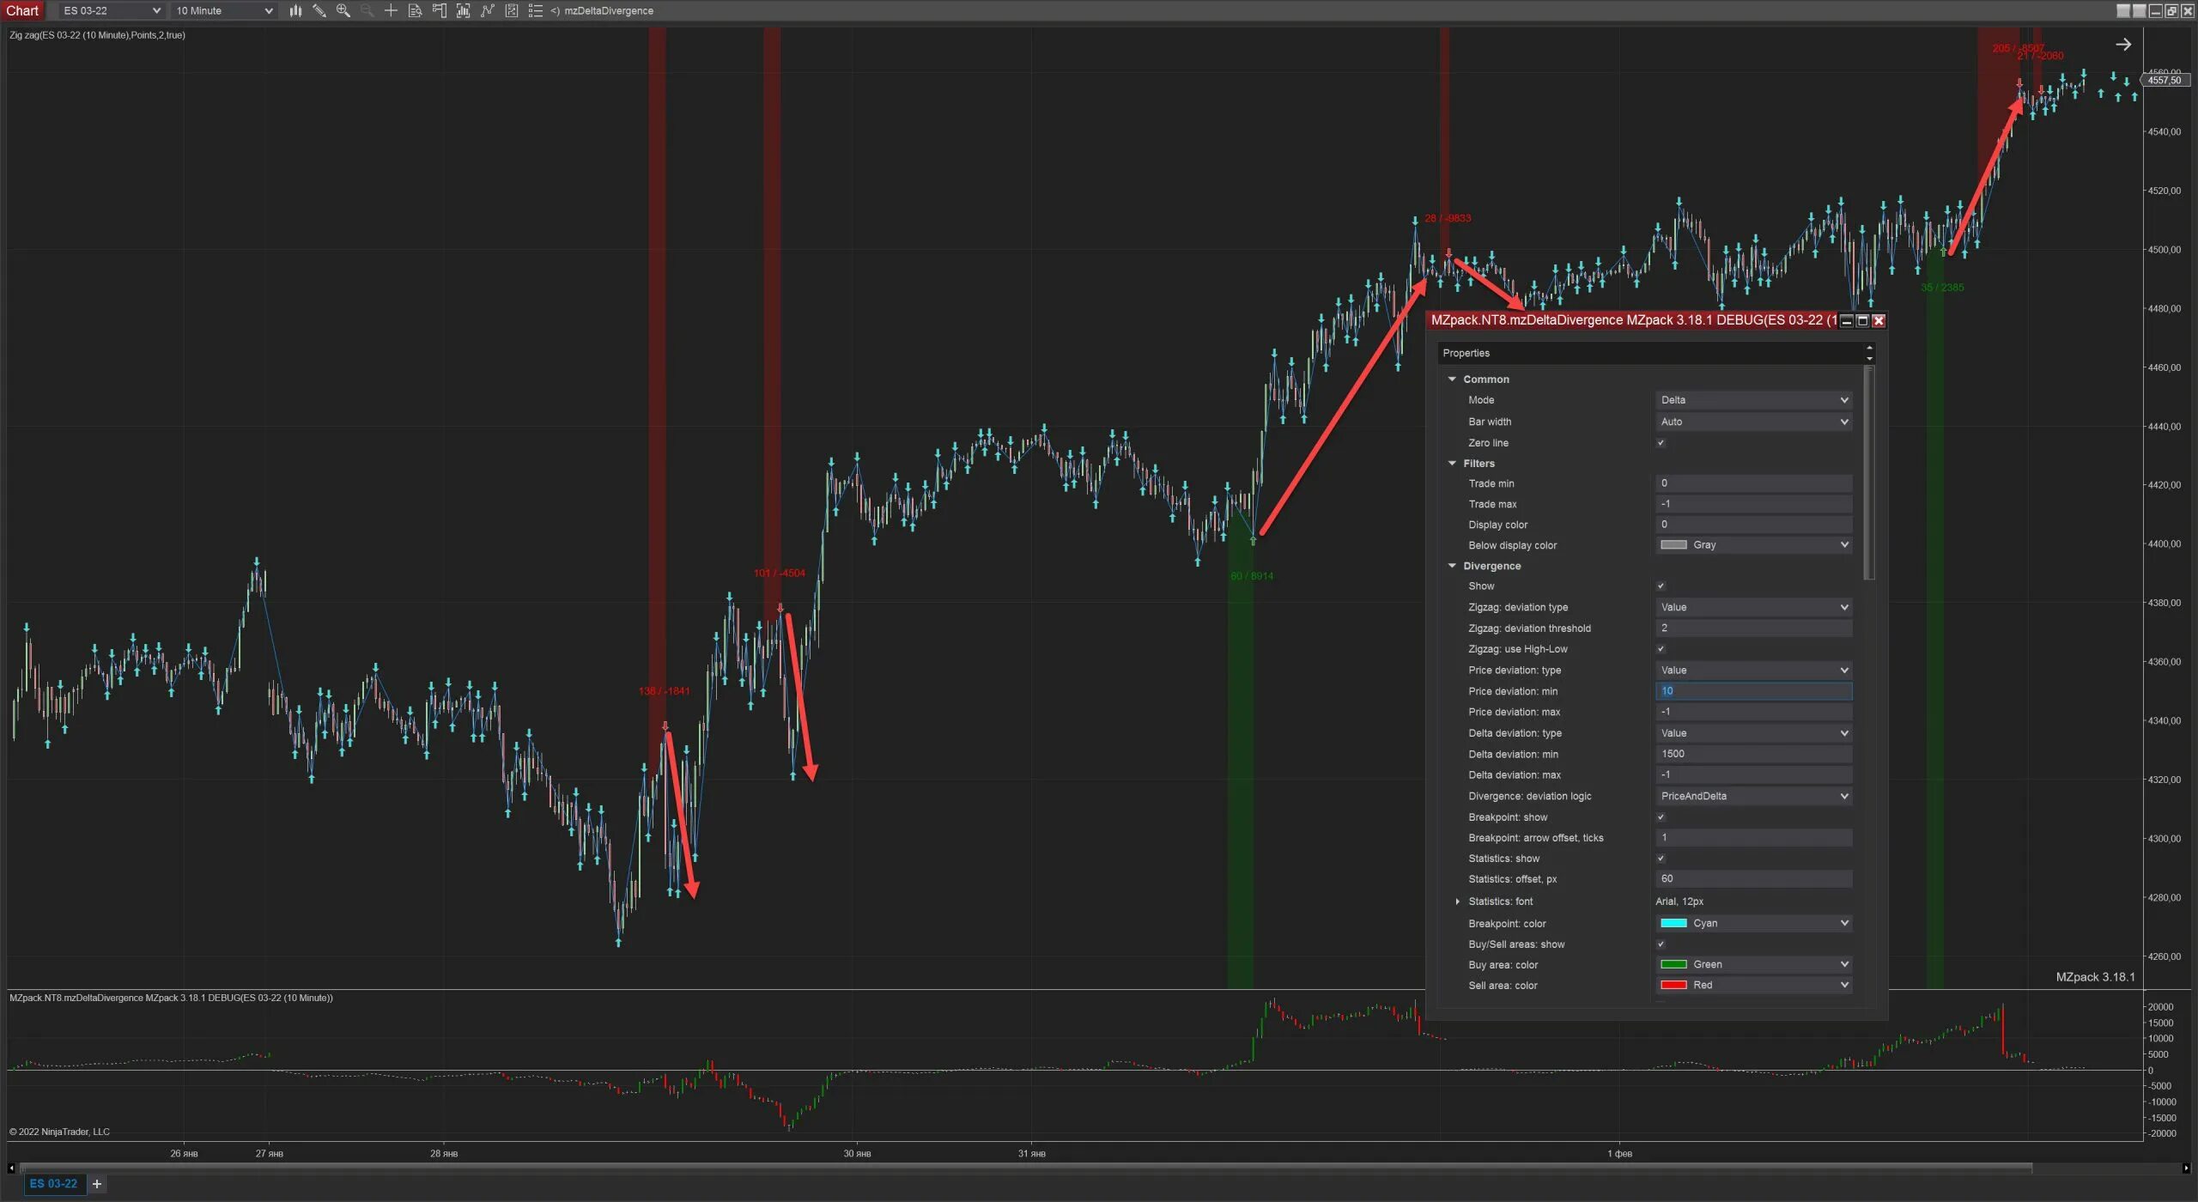Open the Mode Delta dropdown
Screen dimensions: 2198x1202
[1753, 400]
